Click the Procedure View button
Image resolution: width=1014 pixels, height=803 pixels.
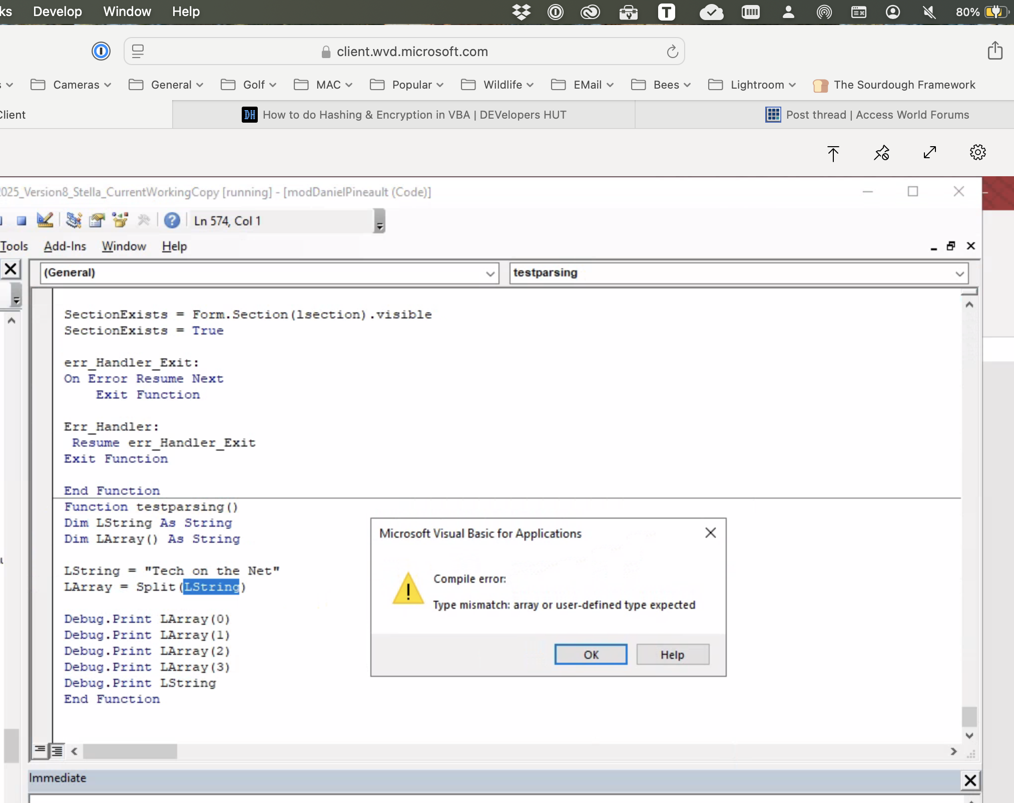40,750
